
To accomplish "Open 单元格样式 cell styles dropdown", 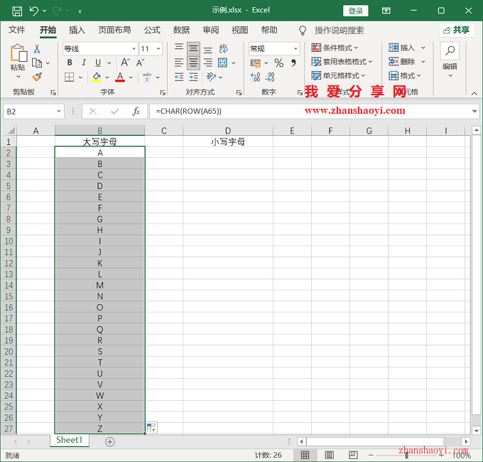I will [x=338, y=75].
